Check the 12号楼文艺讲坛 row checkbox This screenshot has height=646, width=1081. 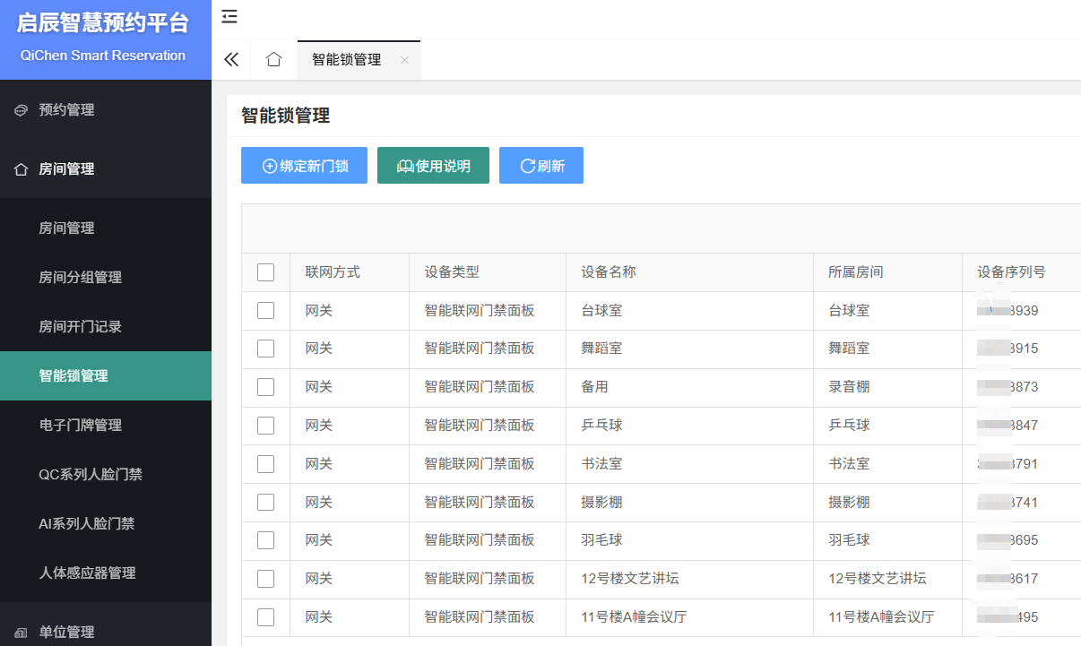pos(265,579)
